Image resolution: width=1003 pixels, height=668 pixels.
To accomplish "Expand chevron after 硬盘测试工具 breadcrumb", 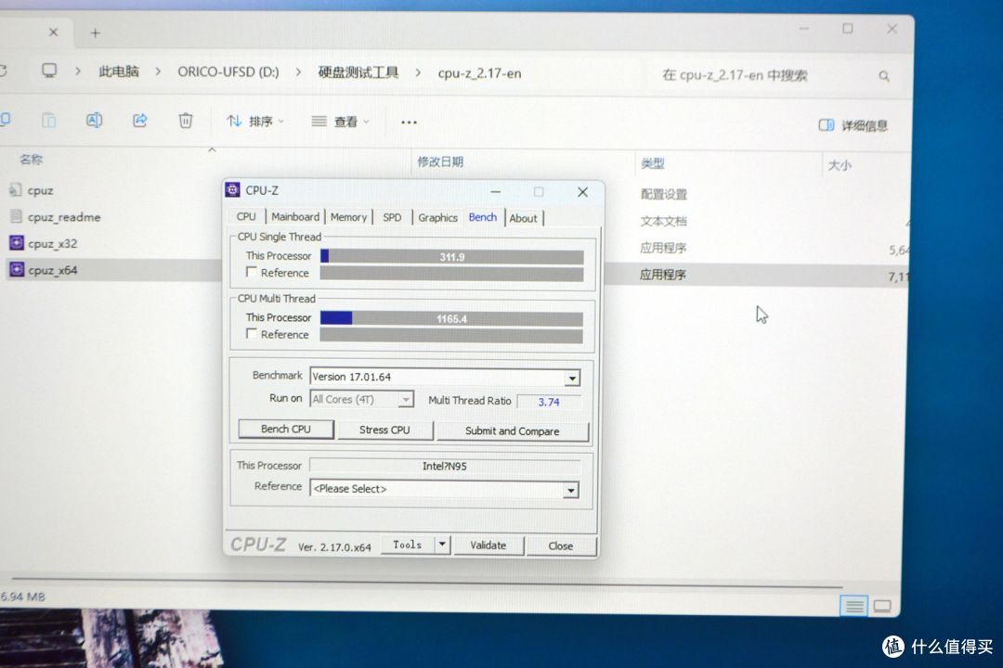I will point(418,73).
